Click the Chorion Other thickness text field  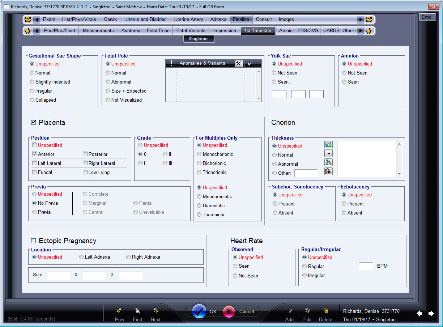[x=306, y=173]
